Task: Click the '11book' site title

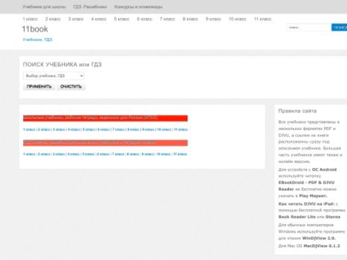Action: [35, 29]
